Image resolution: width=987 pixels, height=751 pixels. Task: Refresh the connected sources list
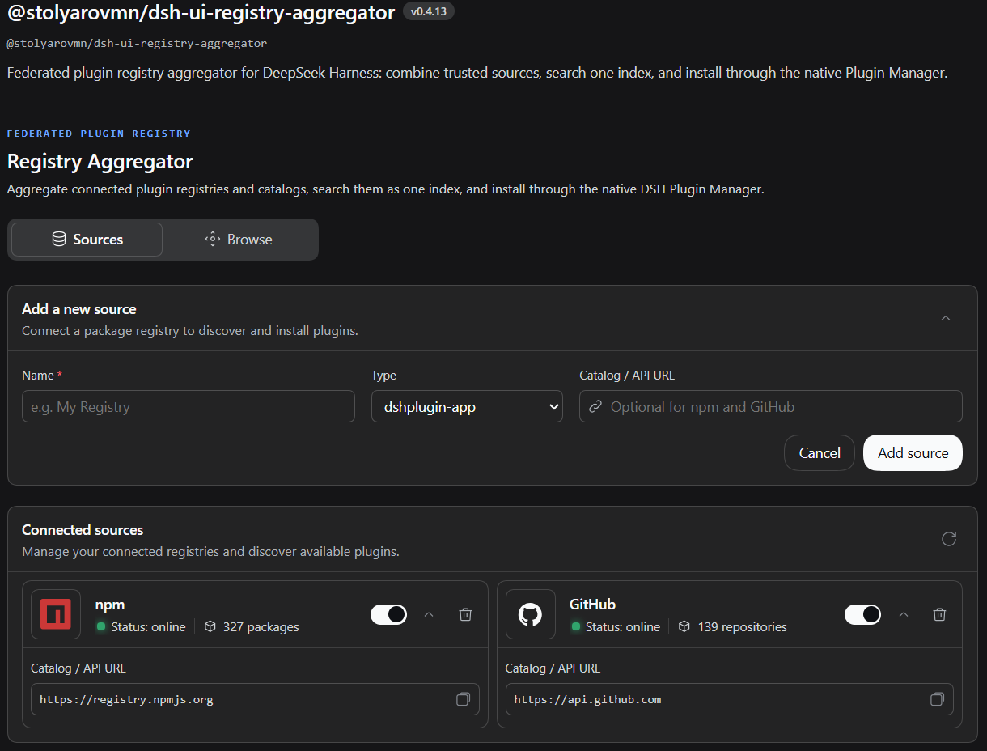pyautogui.click(x=949, y=539)
